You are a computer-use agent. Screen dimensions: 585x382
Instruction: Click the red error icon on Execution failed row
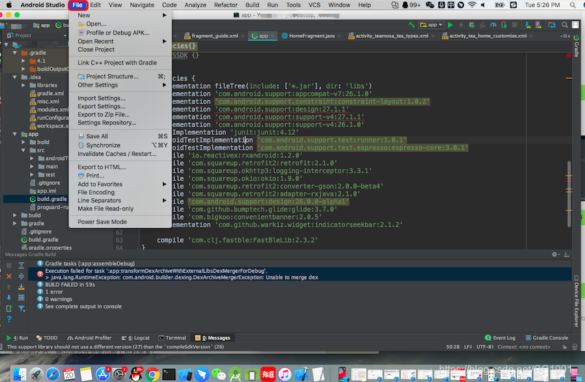coord(40,274)
